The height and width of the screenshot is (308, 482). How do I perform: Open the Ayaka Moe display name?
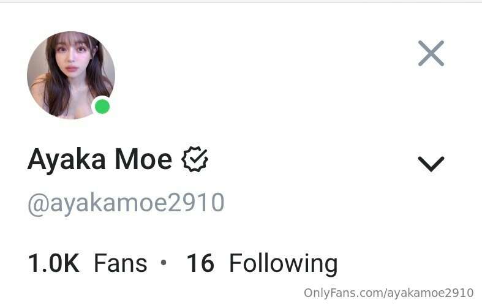[x=100, y=160]
